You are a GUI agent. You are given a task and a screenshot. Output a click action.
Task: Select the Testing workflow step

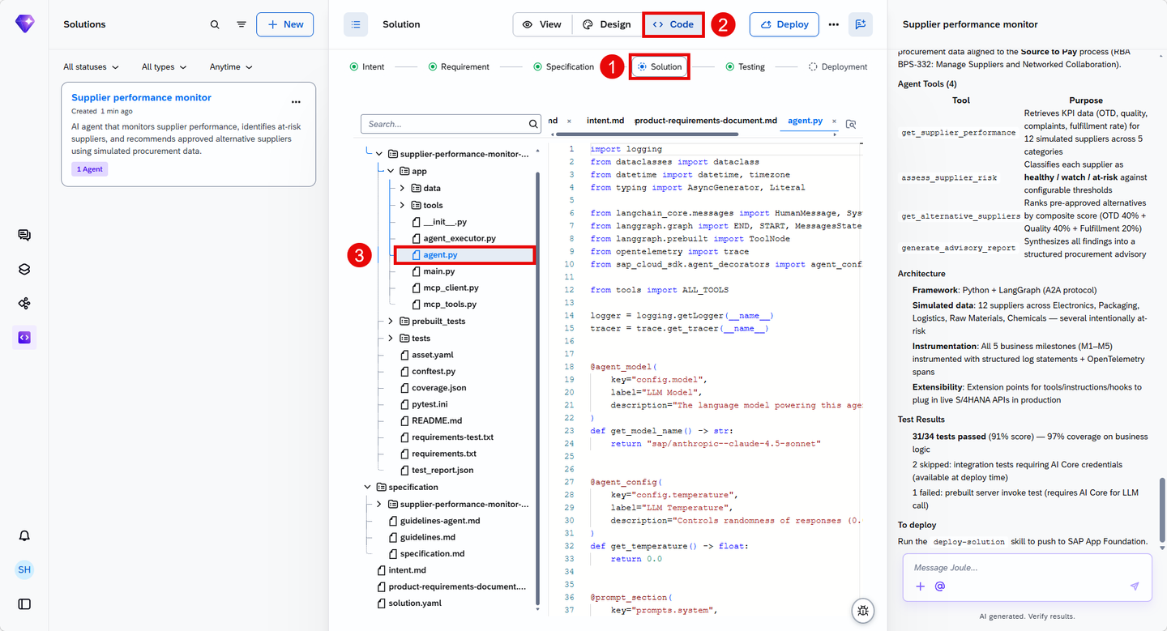746,66
